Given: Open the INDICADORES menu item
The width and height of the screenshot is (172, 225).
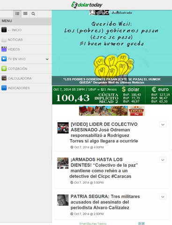Looking at the screenshot, I should click(26, 88).
